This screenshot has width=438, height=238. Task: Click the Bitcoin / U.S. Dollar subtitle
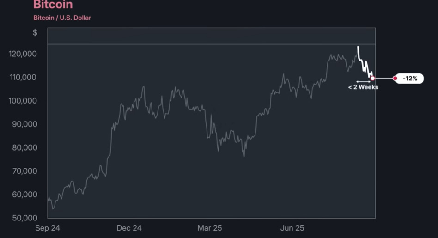pos(62,18)
